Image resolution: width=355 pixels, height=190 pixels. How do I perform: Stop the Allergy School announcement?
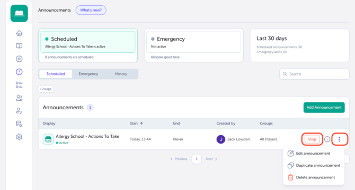pyautogui.click(x=312, y=139)
